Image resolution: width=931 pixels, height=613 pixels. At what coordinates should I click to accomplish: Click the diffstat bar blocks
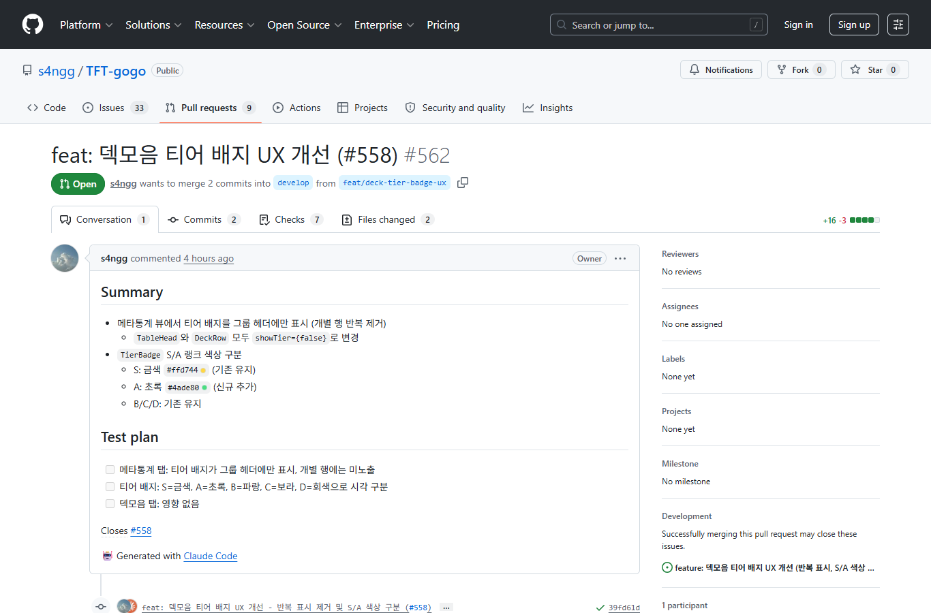click(x=865, y=220)
